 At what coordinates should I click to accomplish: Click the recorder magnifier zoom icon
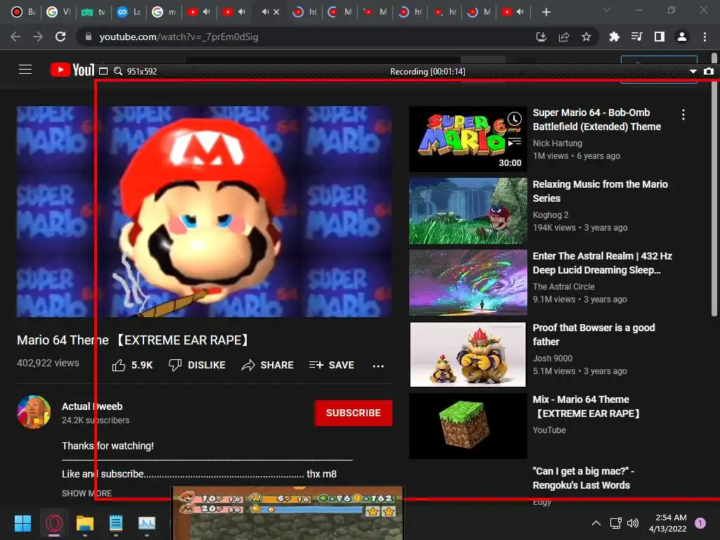tap(118, 71)
